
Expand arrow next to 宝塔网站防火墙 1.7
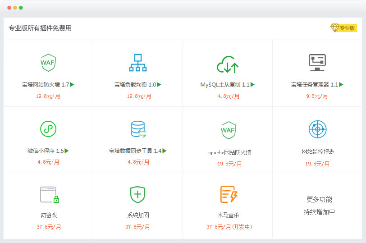coord(72,84)
